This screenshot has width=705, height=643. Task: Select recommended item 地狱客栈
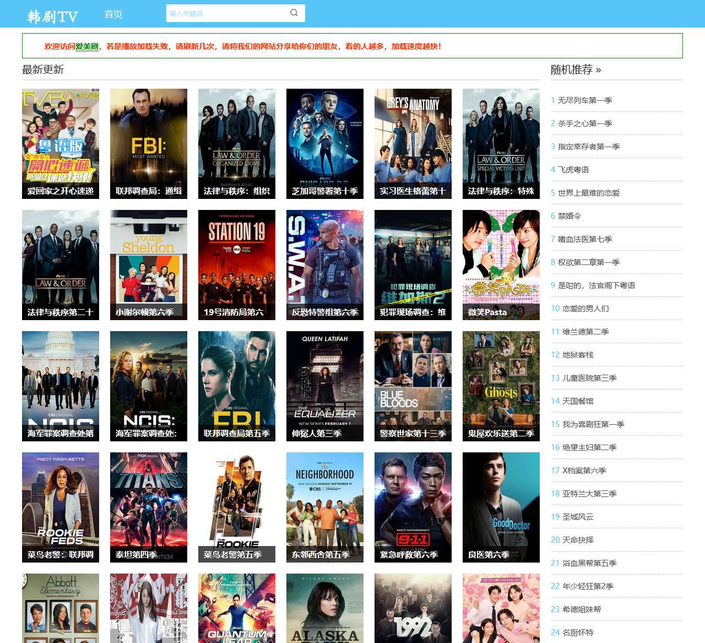(x=578, y=355)
